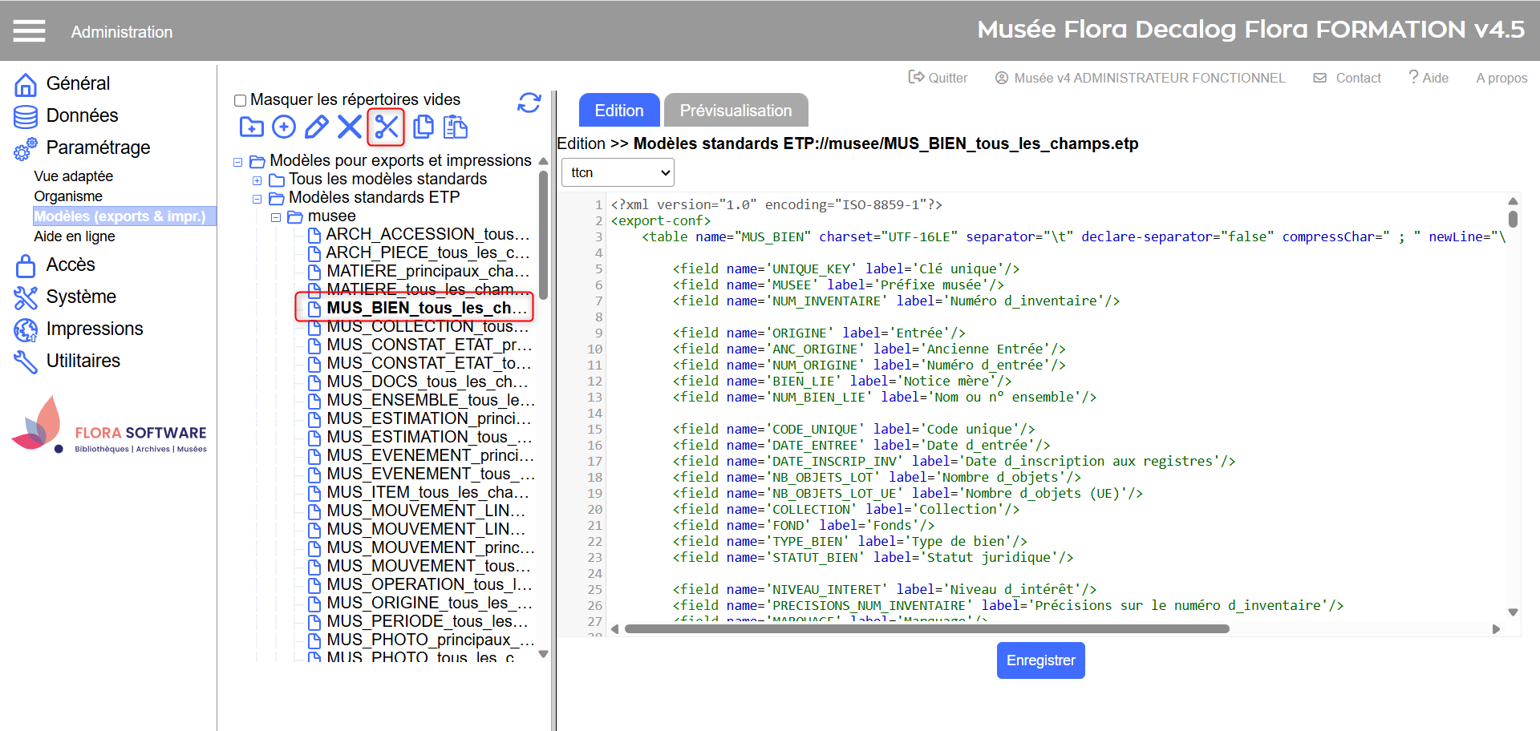Click the scissors cut icon

[x=386, y=127]
